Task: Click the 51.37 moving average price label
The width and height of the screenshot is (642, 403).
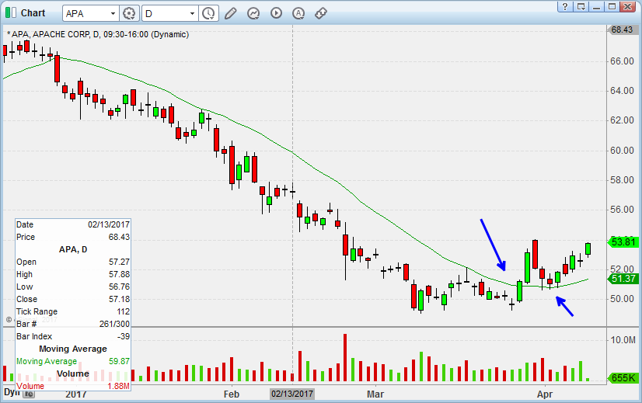Action: click(x=624, y=279)
